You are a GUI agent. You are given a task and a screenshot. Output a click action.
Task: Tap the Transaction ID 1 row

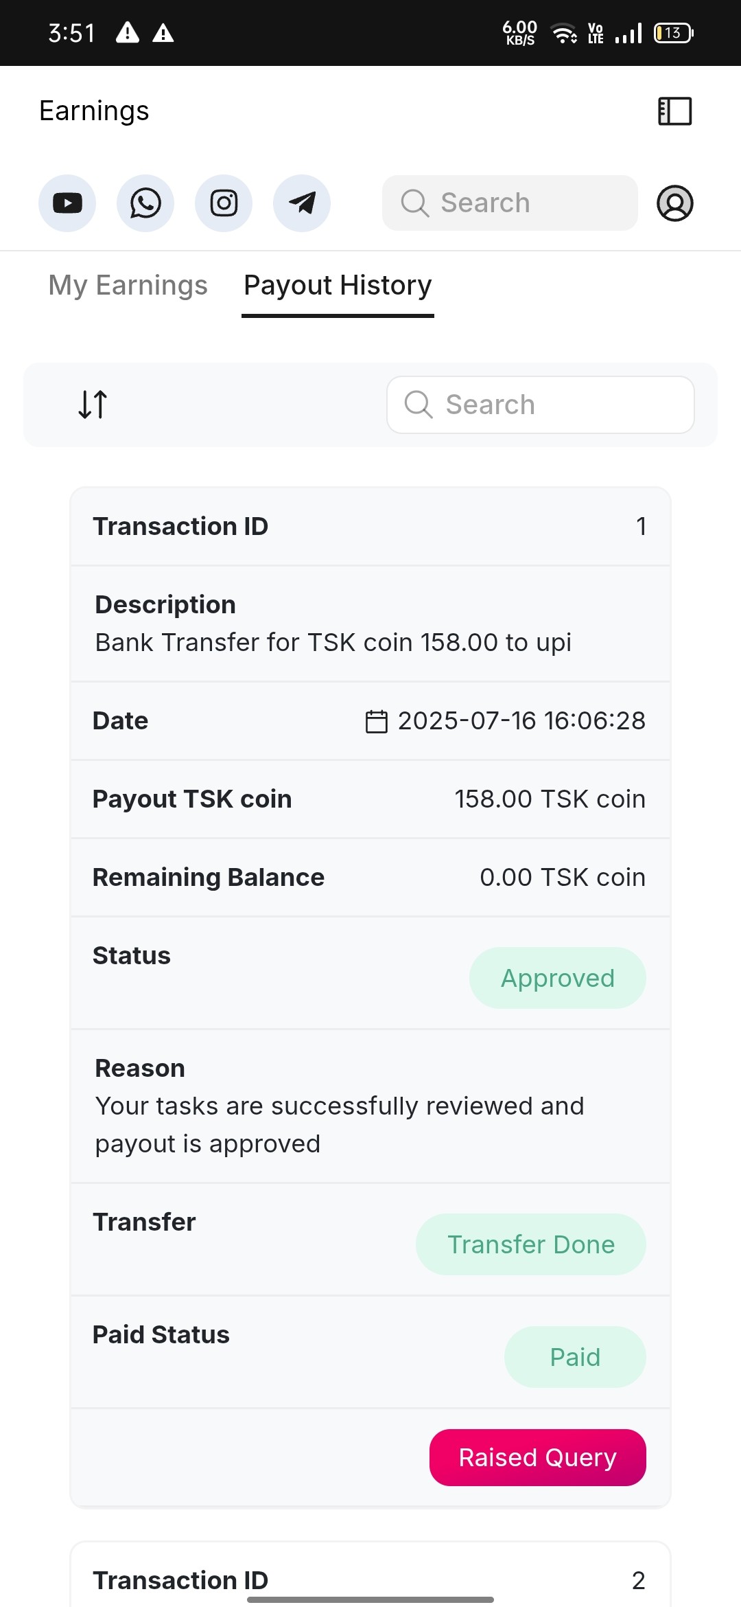[370, 527]
